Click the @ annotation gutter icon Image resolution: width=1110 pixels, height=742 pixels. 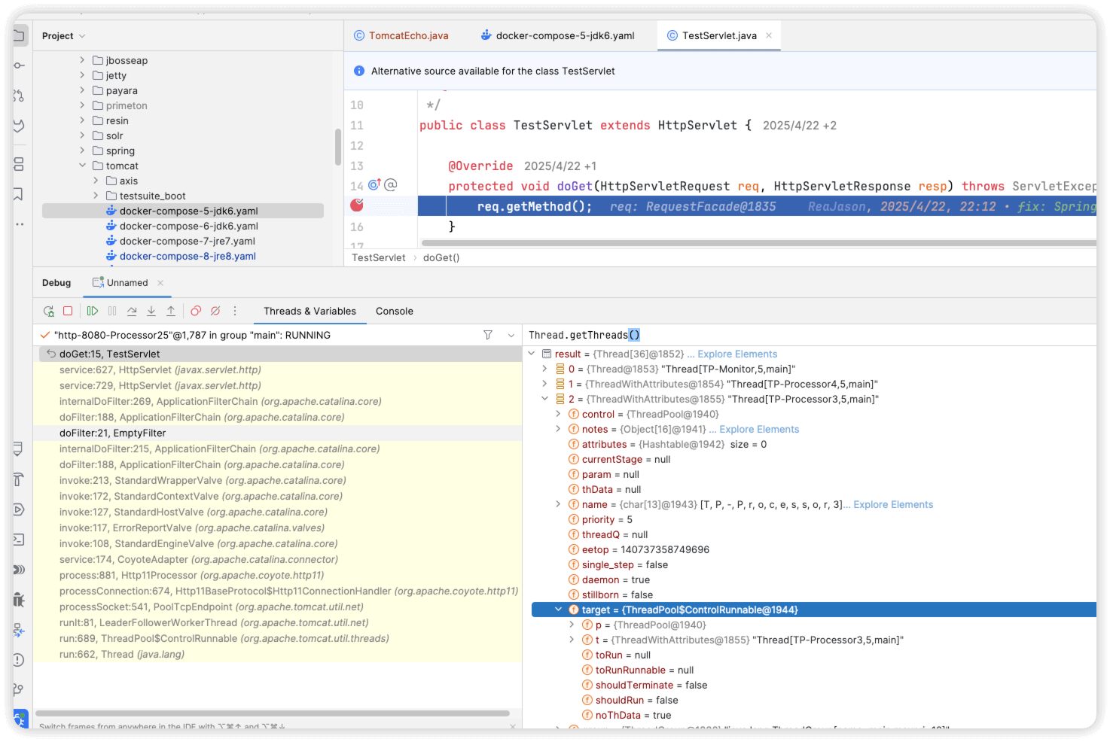(x=391, y=184)
